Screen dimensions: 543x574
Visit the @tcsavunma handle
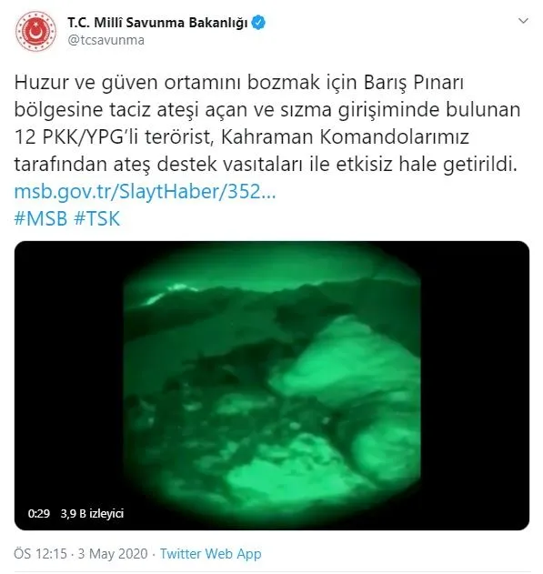pos(106,40)
